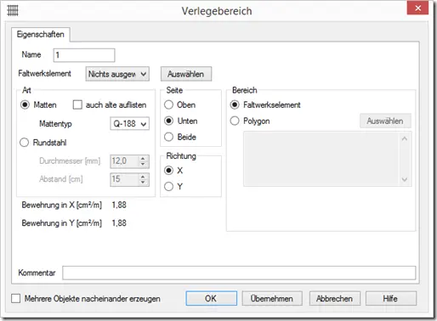Click the Name input field
437x321 pixels.
coord(84,55)
